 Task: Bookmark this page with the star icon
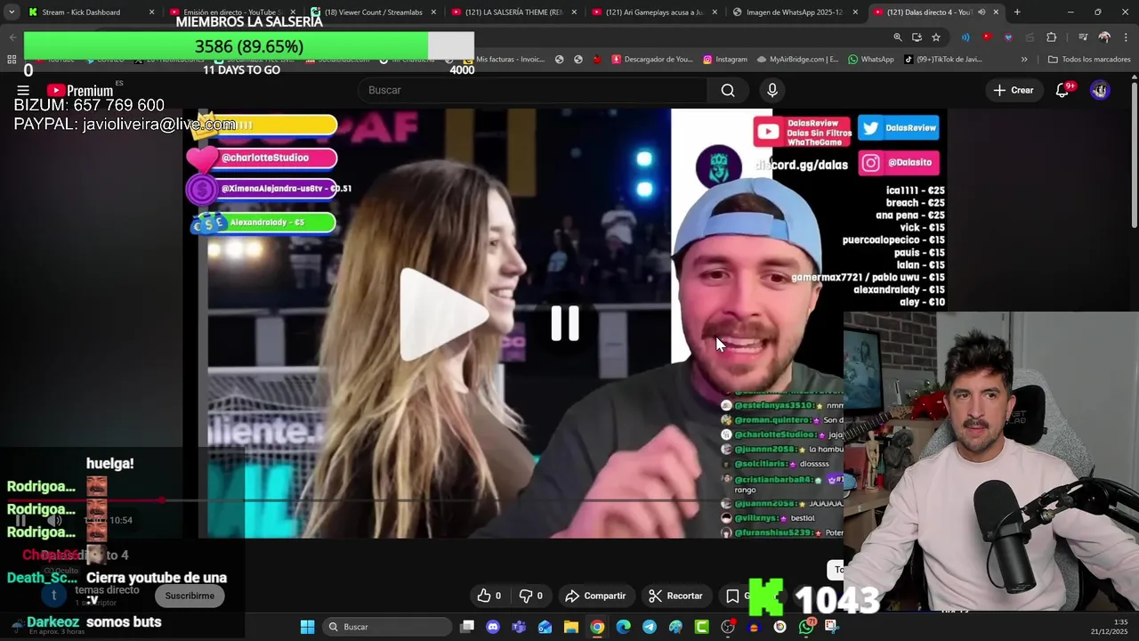(936, 37)
